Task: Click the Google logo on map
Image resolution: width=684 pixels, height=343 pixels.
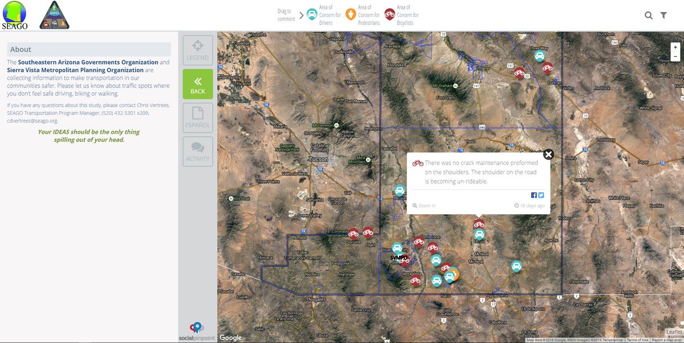Action: (x=231, y=337)
